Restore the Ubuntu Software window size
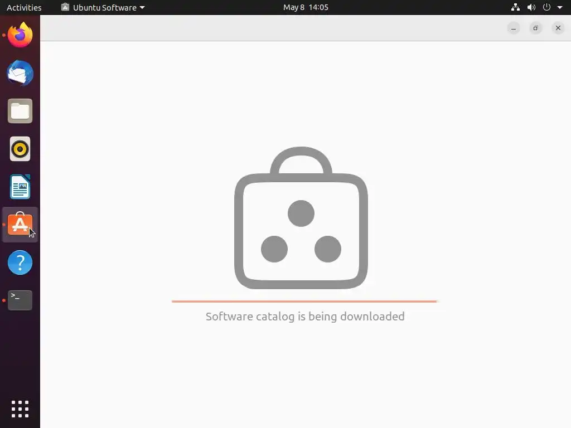The height and width of the screenshot is (428, 571). [536, 28]
